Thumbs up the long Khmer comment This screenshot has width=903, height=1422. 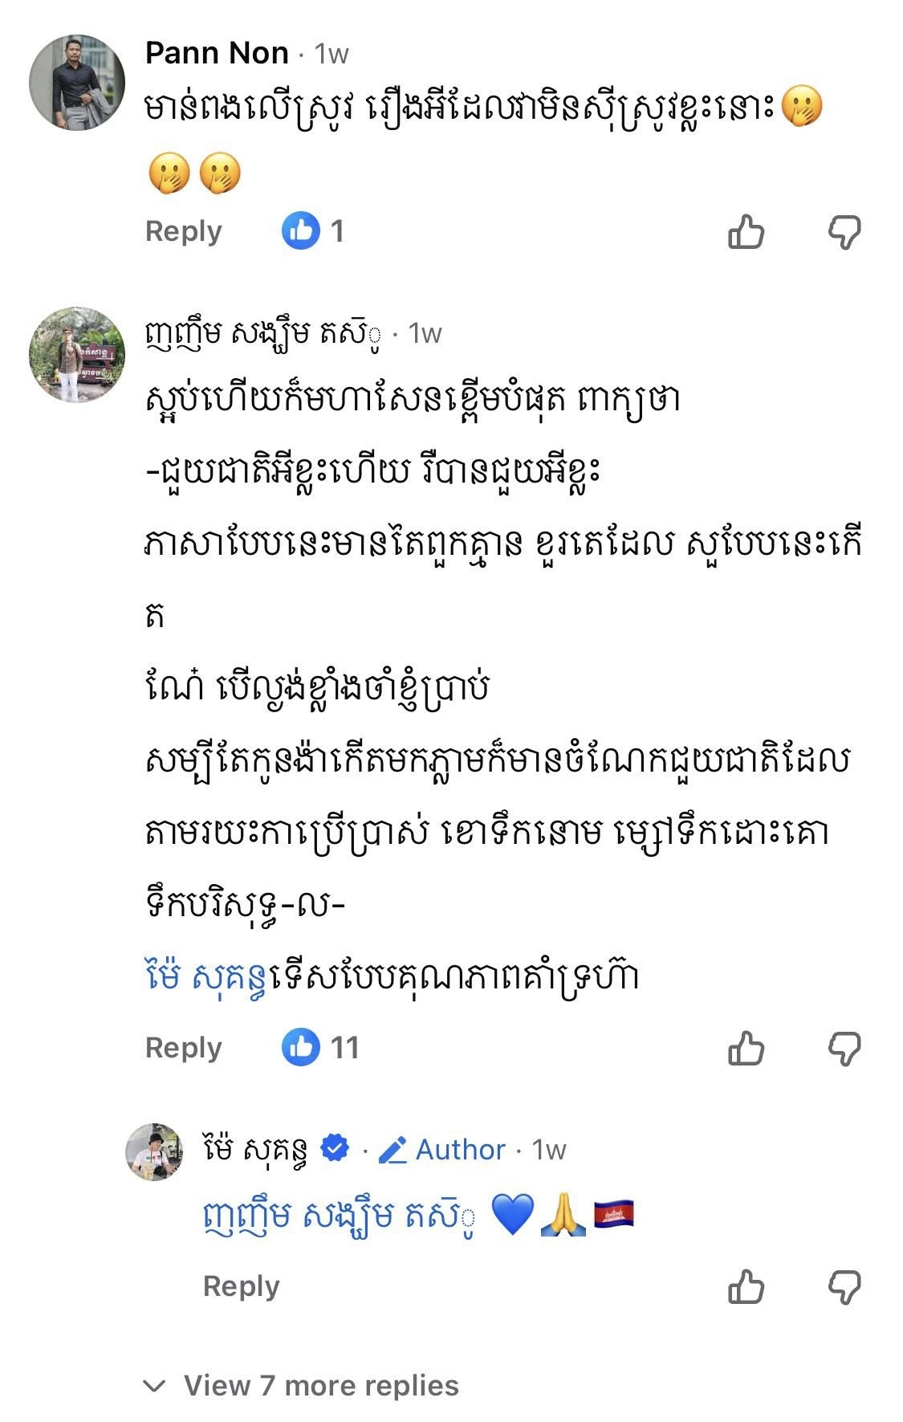click(x=746, y=1049)
